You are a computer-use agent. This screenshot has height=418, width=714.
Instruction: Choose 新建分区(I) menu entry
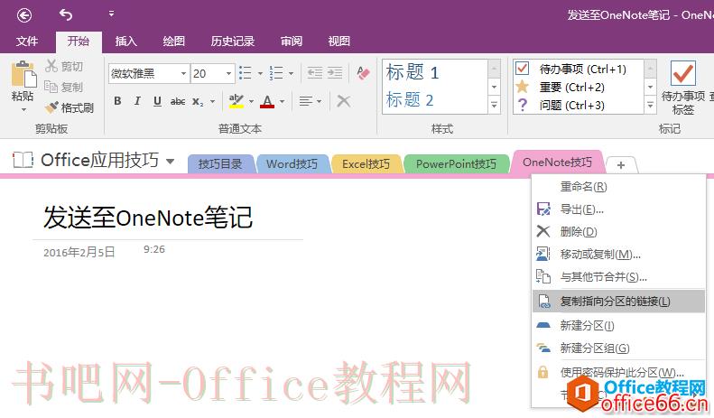click(618, 326)
